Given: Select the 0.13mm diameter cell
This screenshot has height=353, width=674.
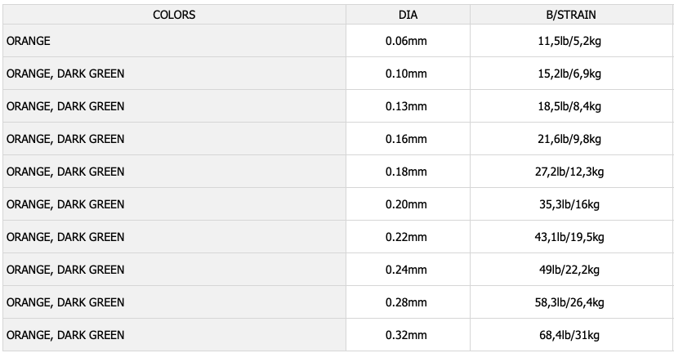Looking at the screenshot, I should coord(408,106).
